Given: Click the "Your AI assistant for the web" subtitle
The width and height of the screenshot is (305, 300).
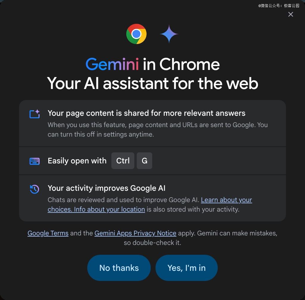Looking at the screenshot, I should coord(152,83).
